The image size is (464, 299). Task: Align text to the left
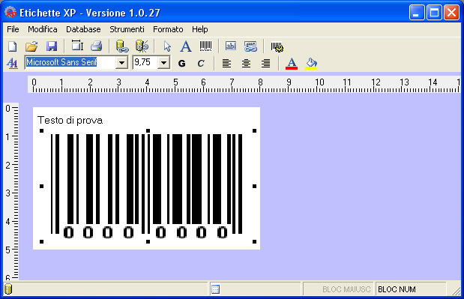(x=226, y=63)
